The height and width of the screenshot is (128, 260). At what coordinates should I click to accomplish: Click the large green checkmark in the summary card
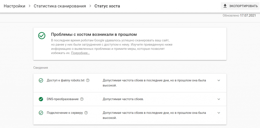(42, 36)
